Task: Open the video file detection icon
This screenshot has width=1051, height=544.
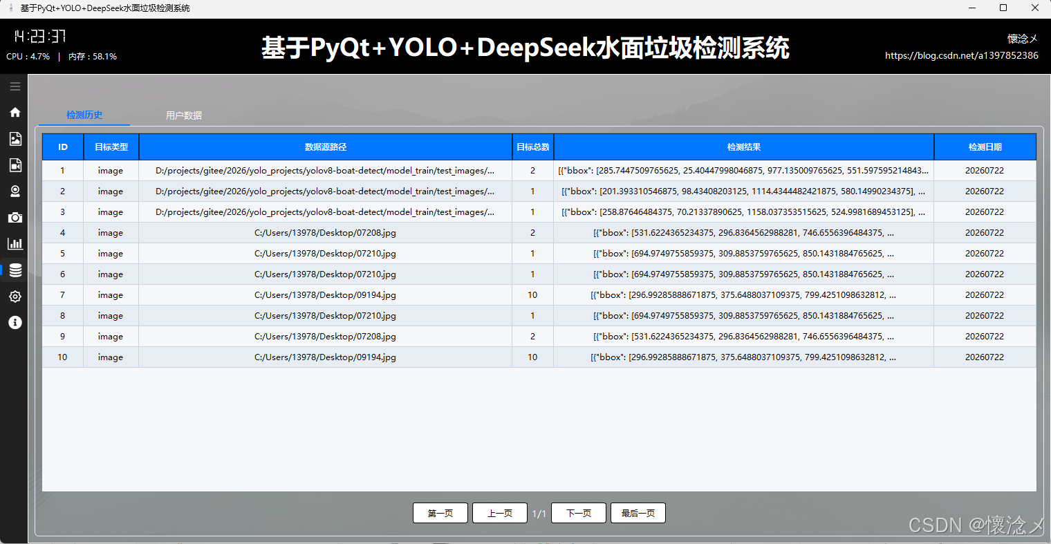Action: [15, 165]
